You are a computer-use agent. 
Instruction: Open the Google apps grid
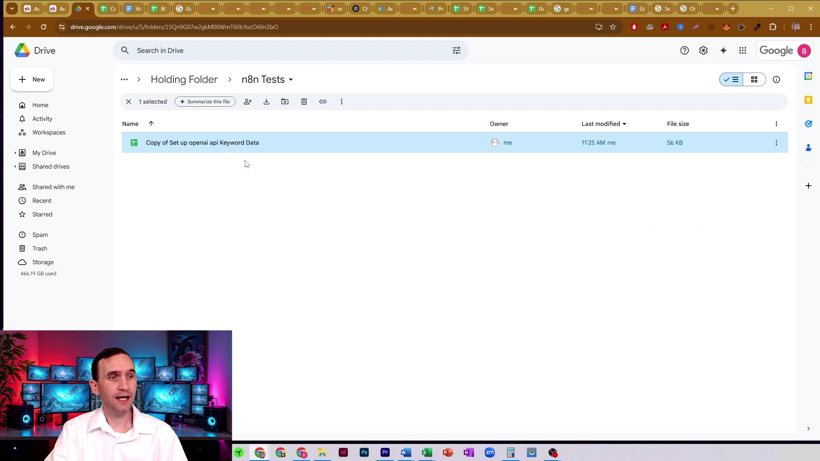coord(743,51)
